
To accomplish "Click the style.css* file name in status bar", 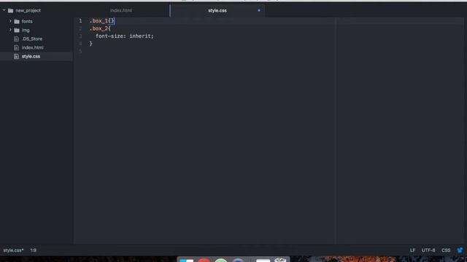I will (13, 250).
